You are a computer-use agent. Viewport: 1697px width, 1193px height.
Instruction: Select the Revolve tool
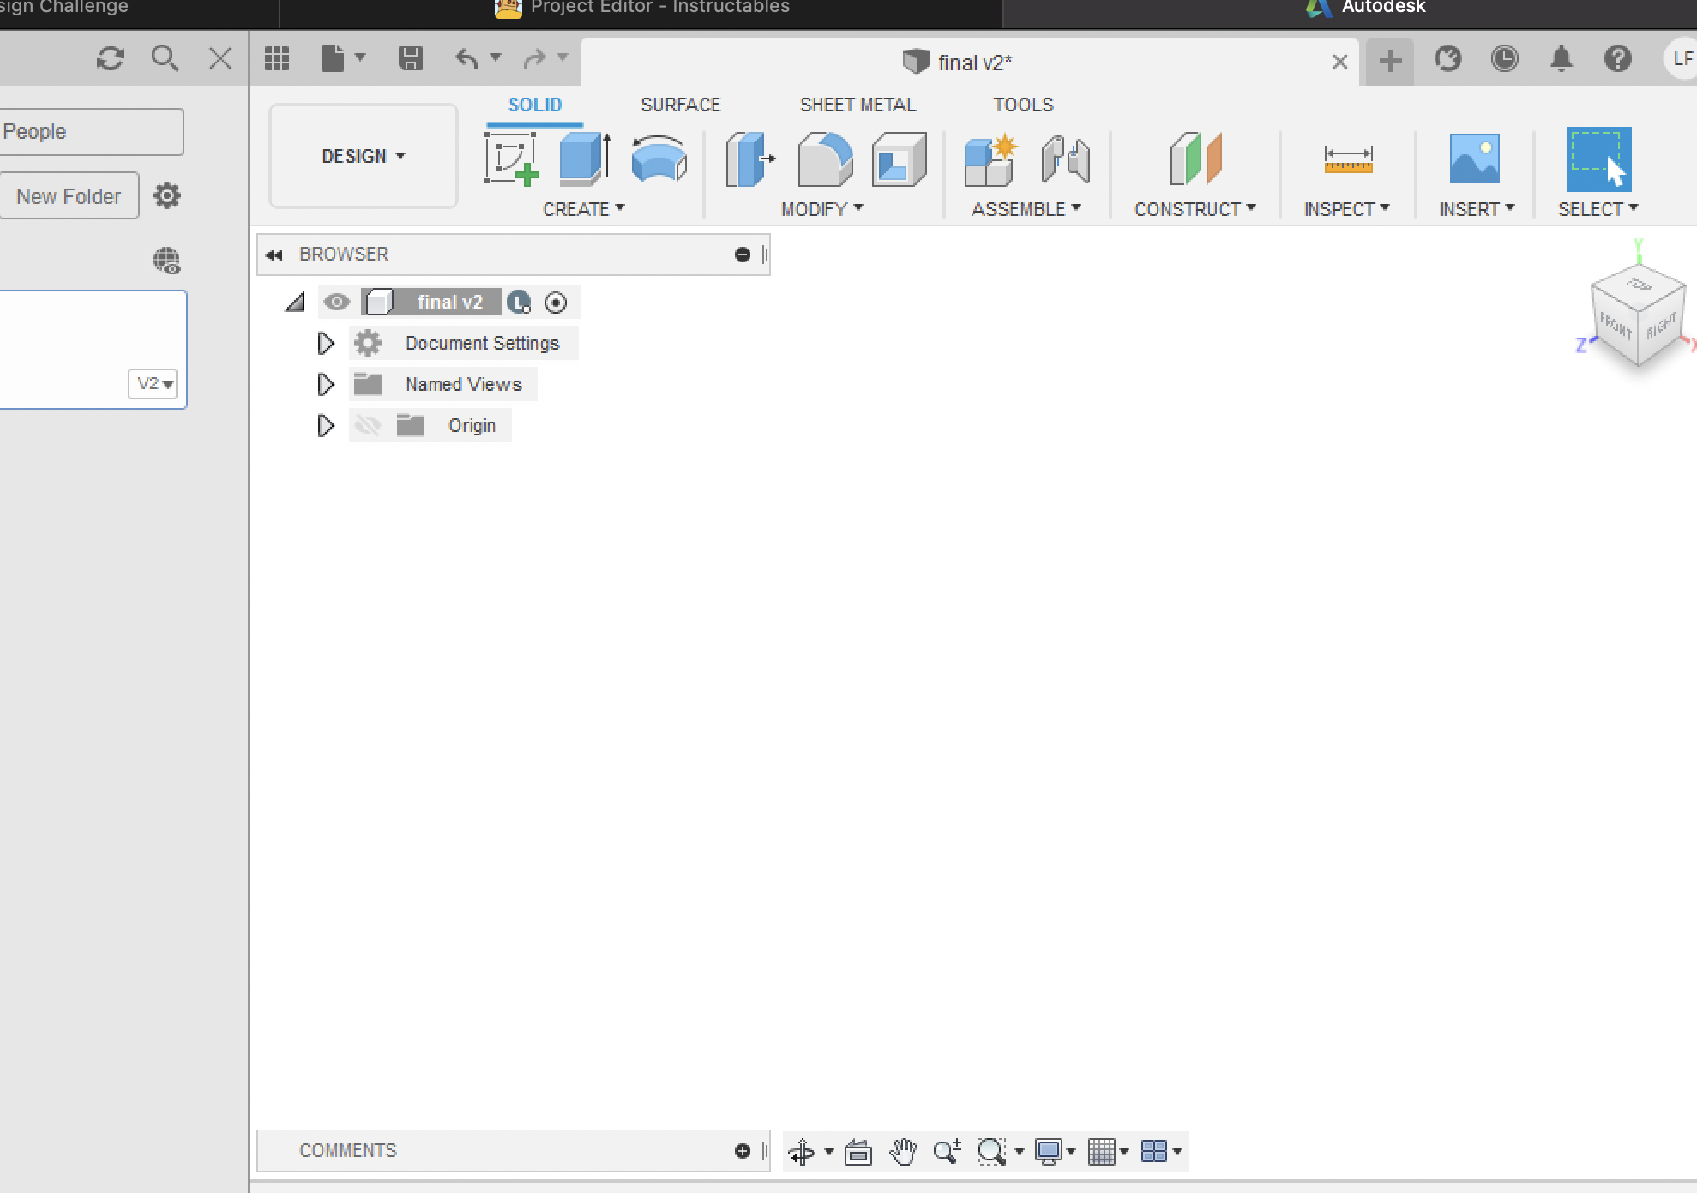[x=658, y=159]
